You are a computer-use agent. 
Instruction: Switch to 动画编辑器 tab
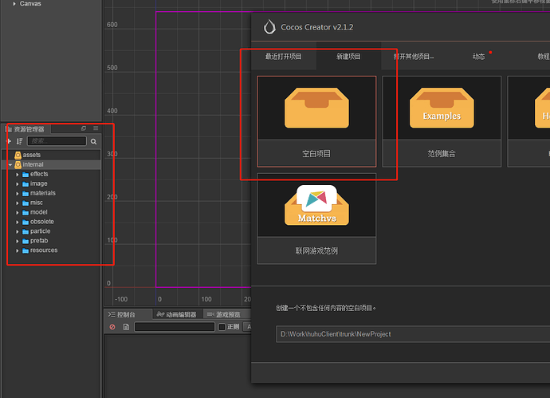pos(177,314)
